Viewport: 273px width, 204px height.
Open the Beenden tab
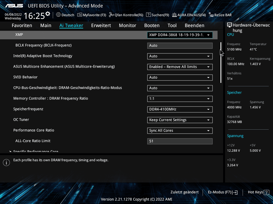pos(194,25)
